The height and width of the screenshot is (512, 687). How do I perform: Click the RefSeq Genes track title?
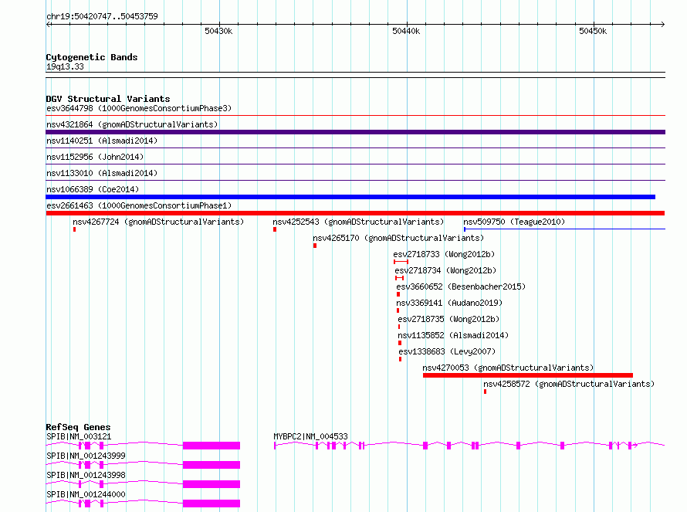point(78,427)
